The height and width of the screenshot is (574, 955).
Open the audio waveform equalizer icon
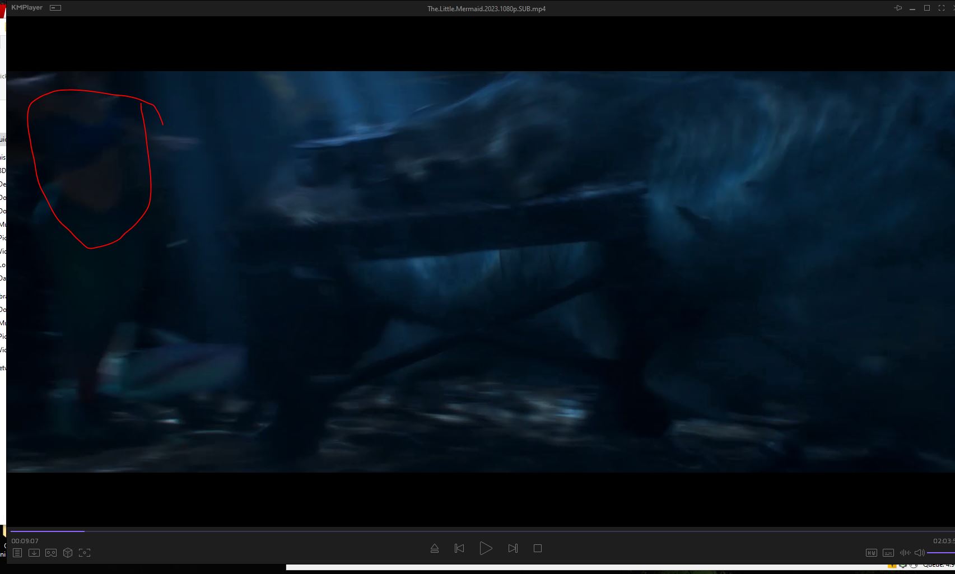[x=905, y=553]
